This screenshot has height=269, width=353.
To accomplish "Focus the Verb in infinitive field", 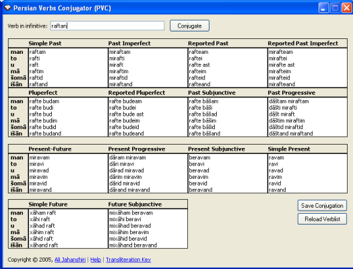I will (x=107, y=26).
